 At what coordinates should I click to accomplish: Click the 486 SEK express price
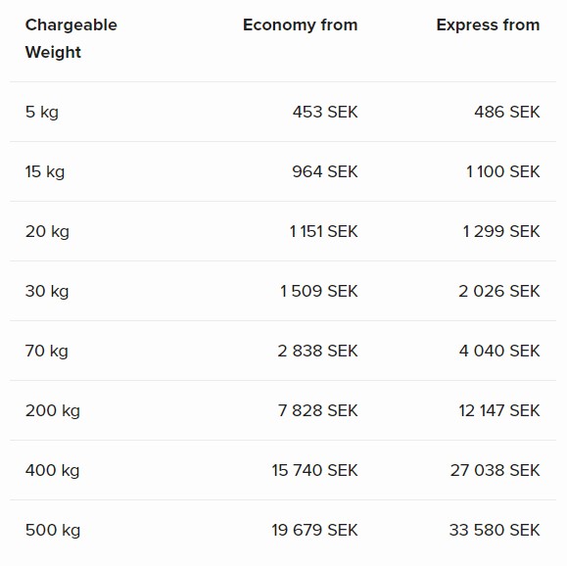pos(507,112)
